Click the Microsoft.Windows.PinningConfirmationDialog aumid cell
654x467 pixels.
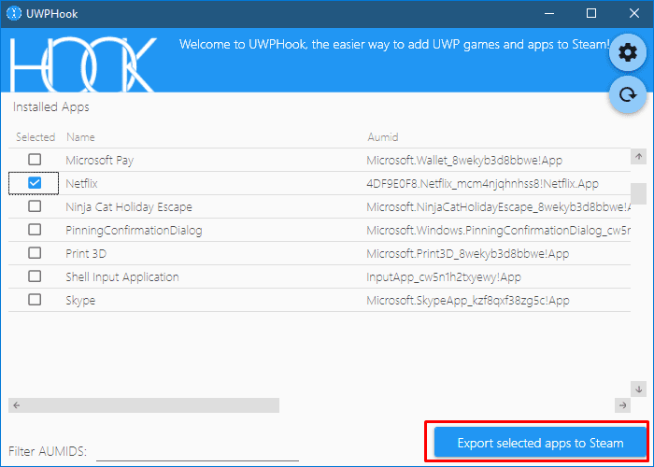tap(498, 230)
